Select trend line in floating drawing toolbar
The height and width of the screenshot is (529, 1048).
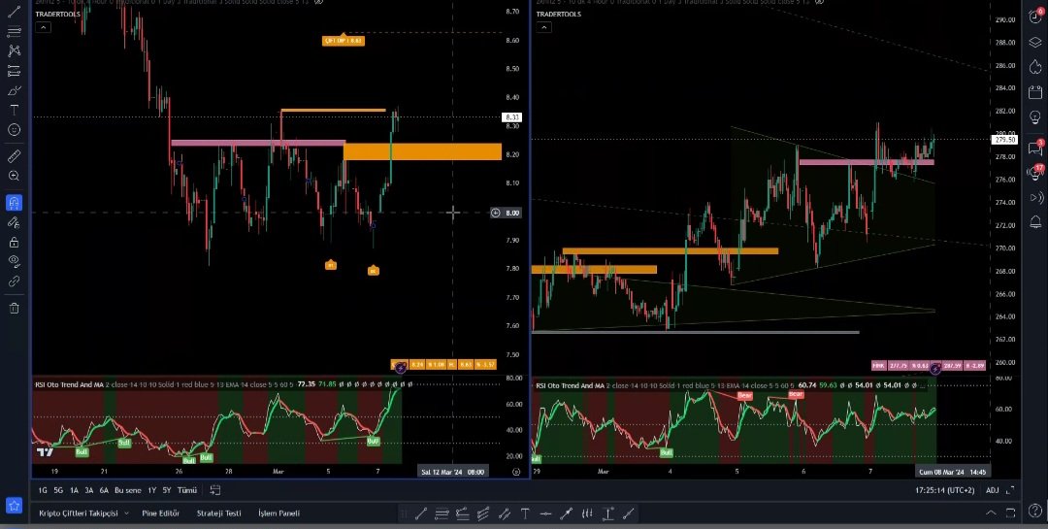coord(421,513)
